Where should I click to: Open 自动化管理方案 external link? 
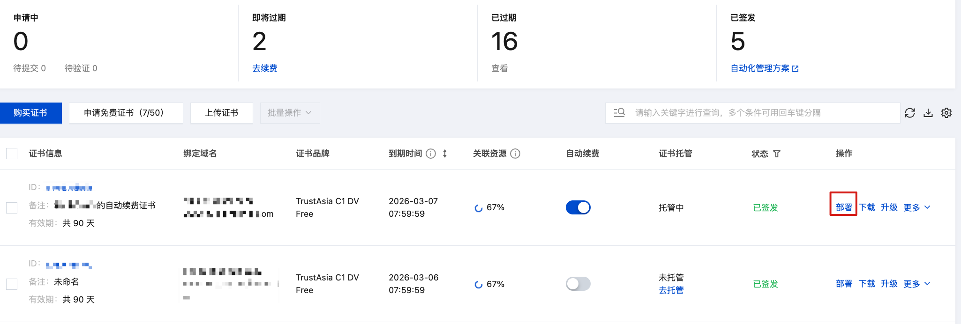764,68
